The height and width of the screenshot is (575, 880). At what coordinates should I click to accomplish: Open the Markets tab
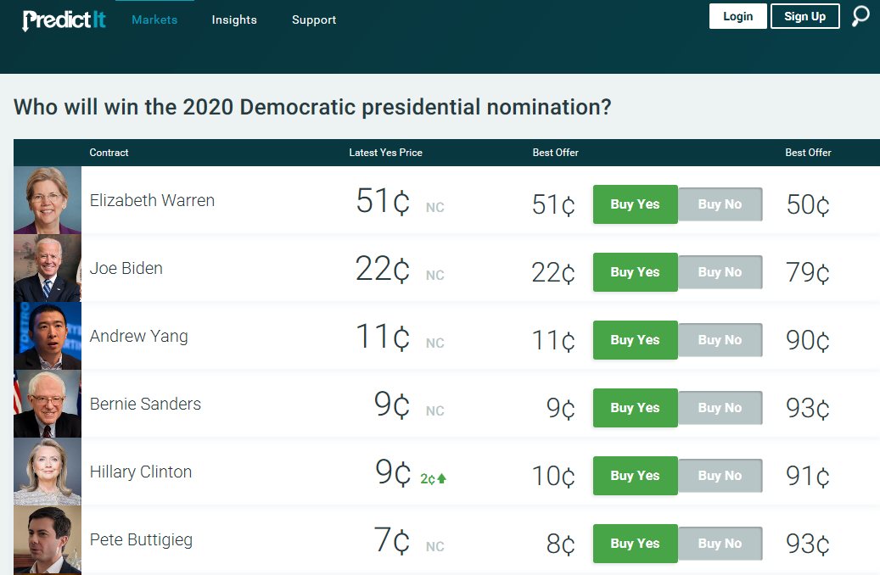click(154, 20)
